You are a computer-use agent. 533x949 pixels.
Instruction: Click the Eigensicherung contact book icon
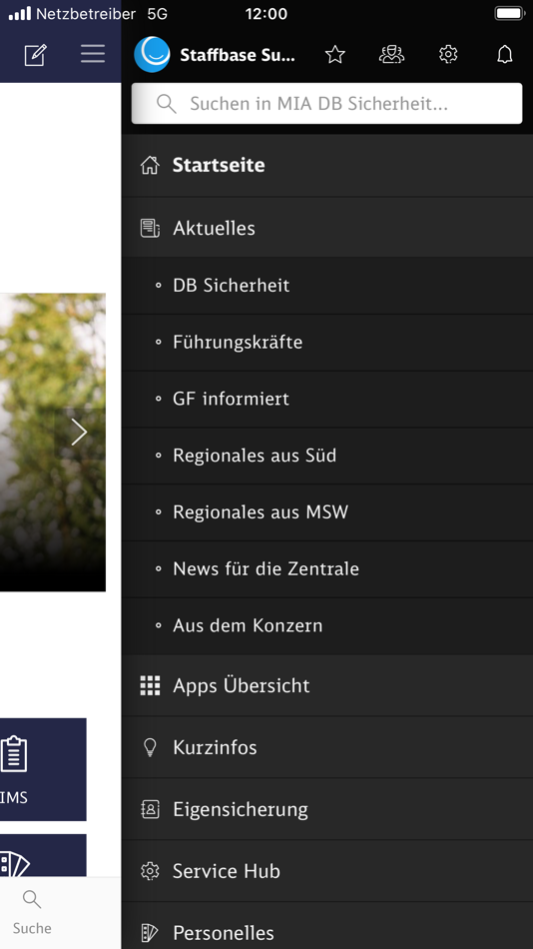(x=150, y=809)
